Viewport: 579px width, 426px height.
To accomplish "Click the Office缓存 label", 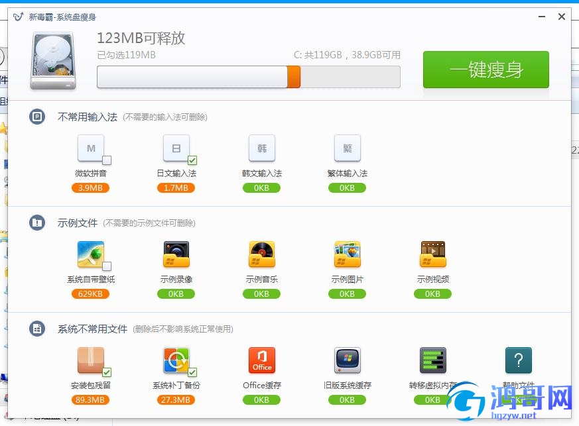I will click(262, 386).
